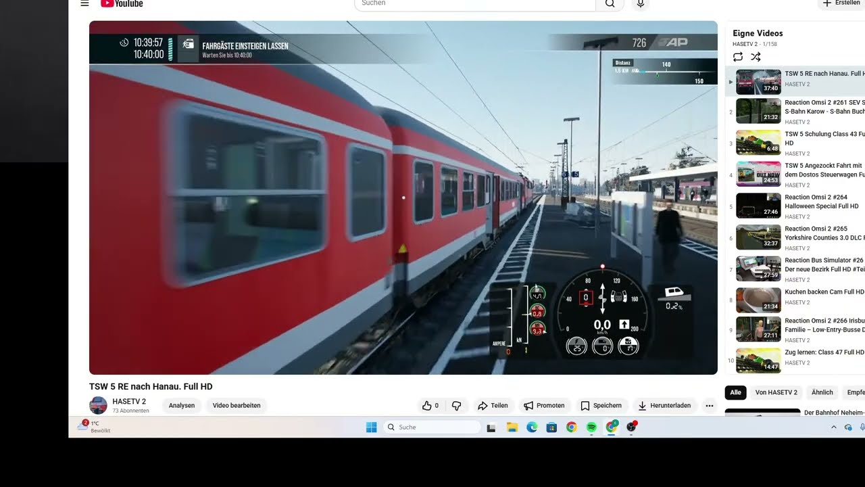Like the video with thumbs up
The height and width of the screenshot is (487, 865).
[430, 406]
